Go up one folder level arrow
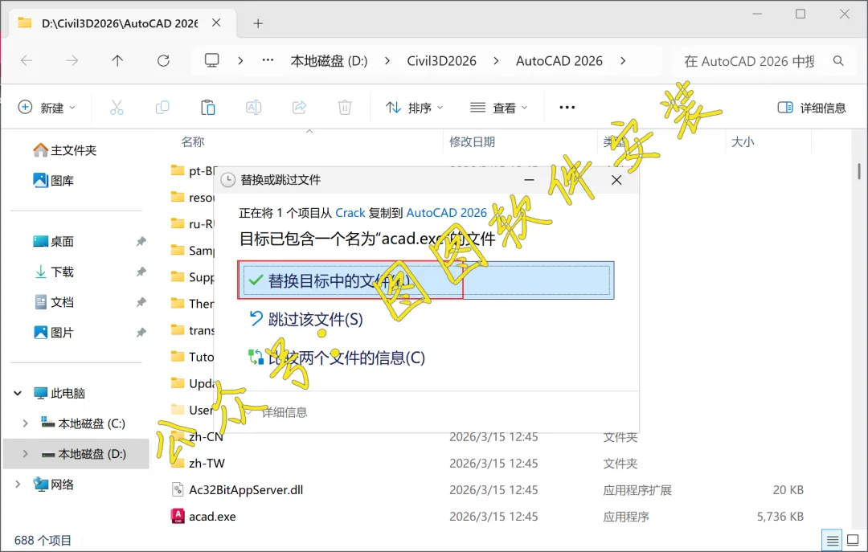Screen dimensions: 868x552 [x=117, y=61]
